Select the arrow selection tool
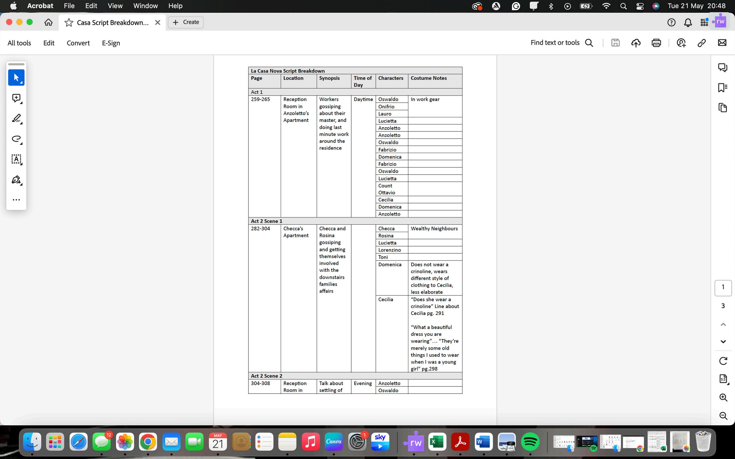This screenshot has height=459, width=735. (16, 77)
